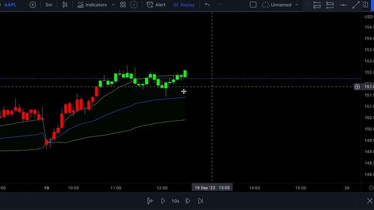
Task: Play the bar replay
Action: (x=163, y=201)
